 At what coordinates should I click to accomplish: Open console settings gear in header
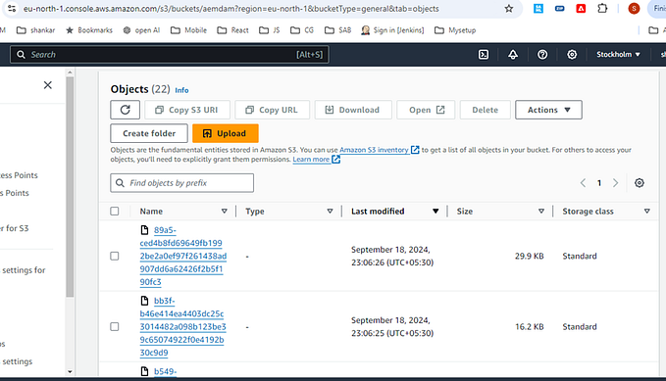[x=572, y=54]
